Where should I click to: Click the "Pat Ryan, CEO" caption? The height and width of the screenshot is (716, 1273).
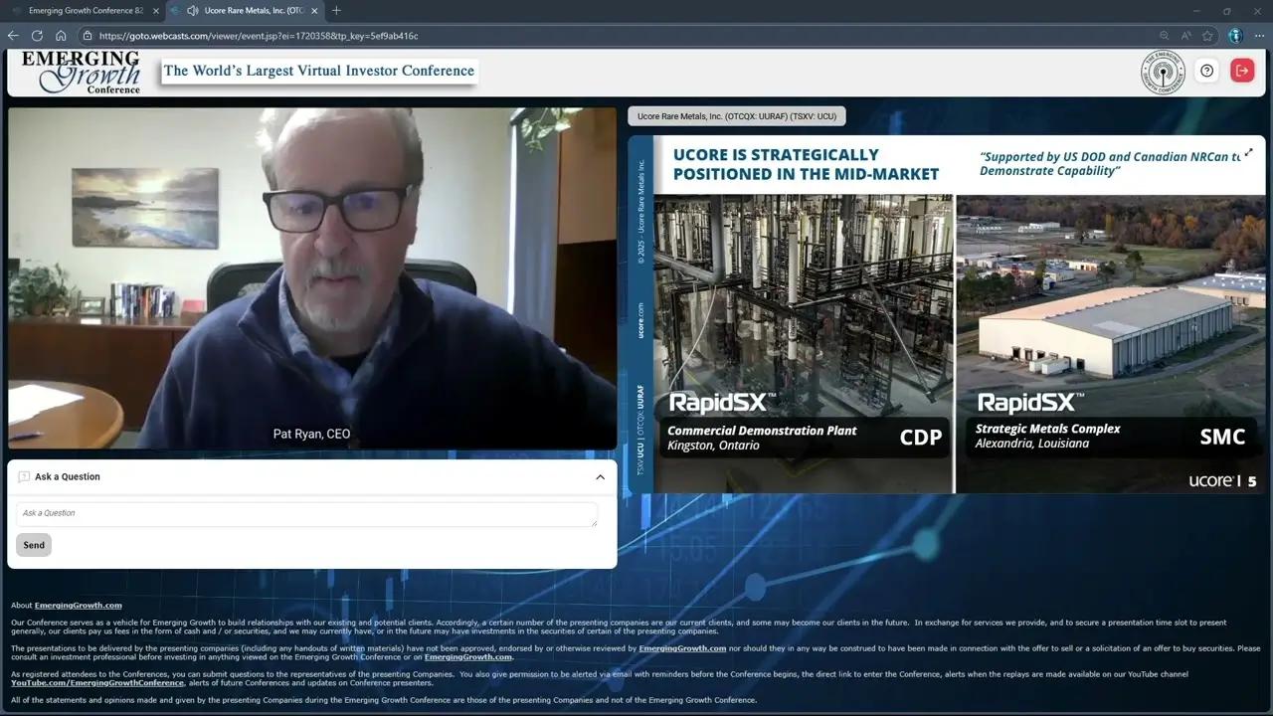(x=311, y=435)
